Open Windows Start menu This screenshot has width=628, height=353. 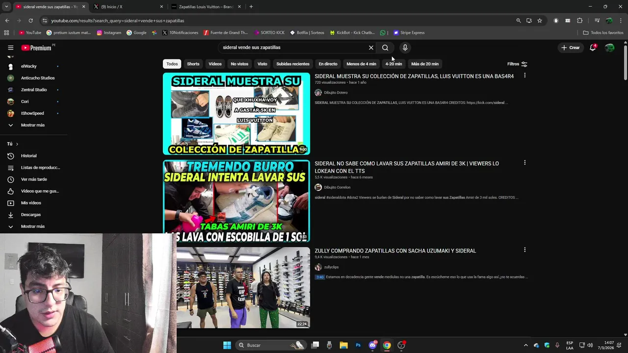(227, 345)
